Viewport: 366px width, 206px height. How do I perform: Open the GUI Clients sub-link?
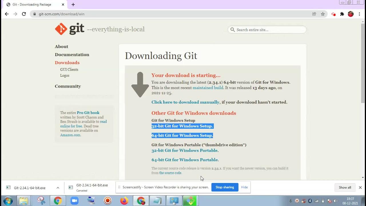pos(69,70)
